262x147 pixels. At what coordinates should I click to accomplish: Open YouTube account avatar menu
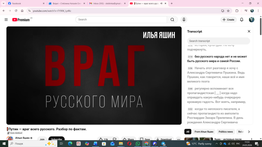(x=252, y=20)
